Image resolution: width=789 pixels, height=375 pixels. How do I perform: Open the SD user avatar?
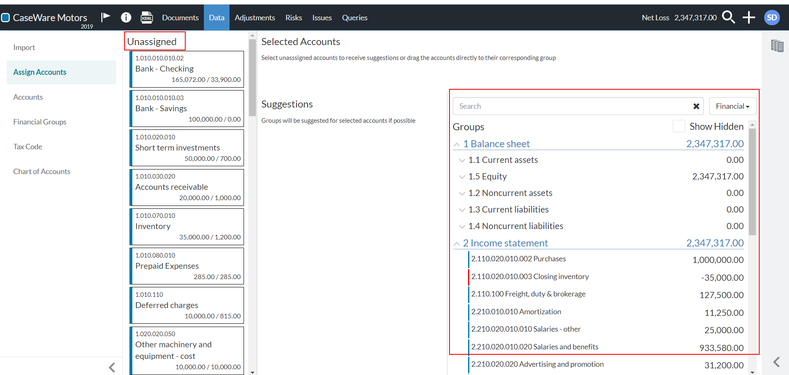tap(772, 17)
